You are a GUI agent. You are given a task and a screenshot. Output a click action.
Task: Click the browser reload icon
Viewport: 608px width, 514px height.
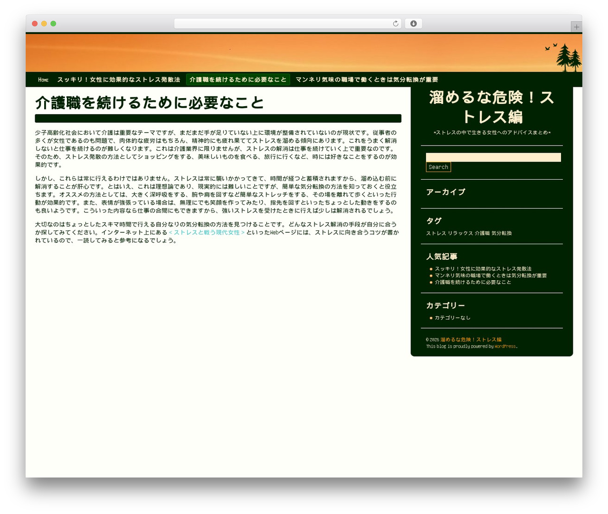click(395, 24)
